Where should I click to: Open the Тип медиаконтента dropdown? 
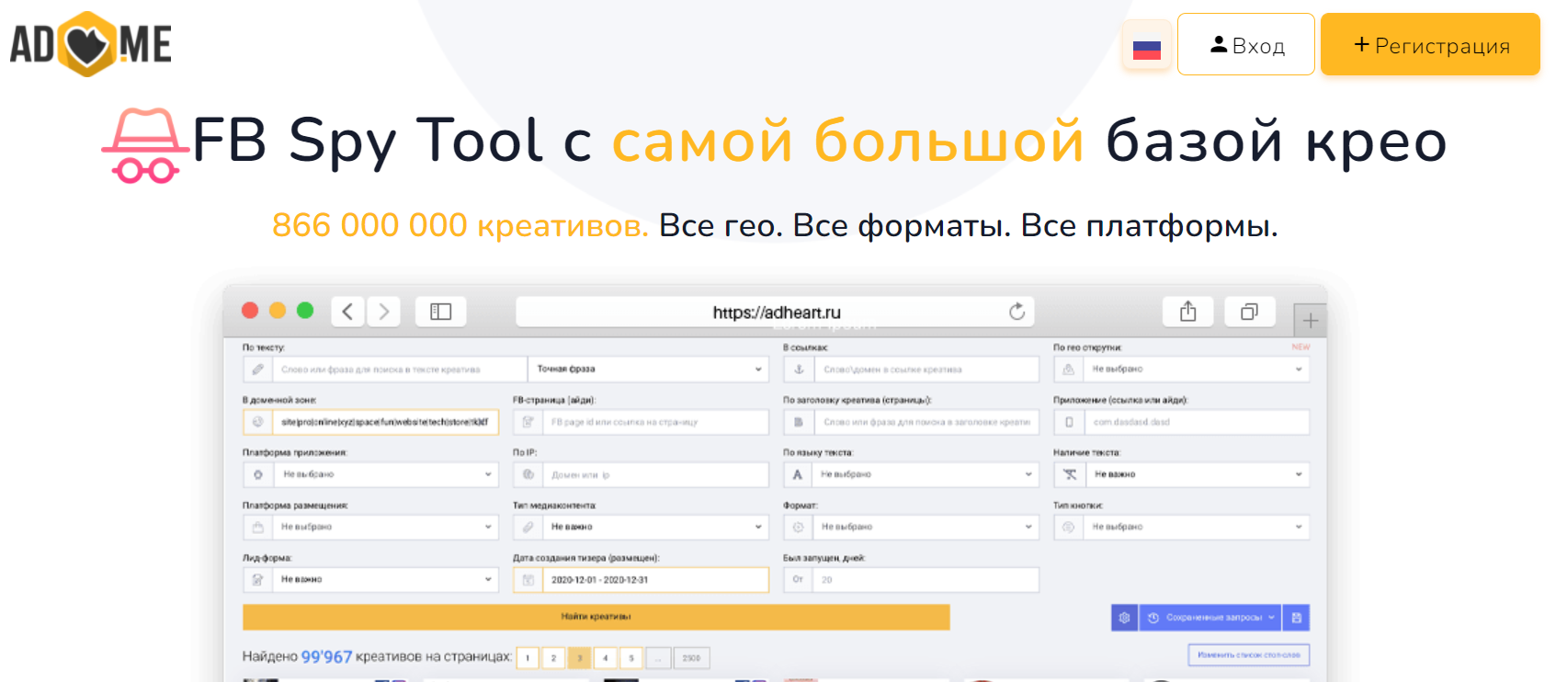(655, 527)
